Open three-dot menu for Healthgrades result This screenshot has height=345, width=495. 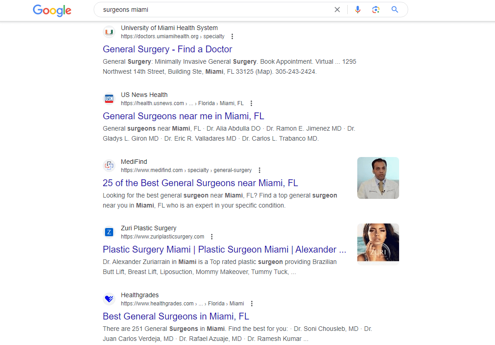click(x=252, y=304)
